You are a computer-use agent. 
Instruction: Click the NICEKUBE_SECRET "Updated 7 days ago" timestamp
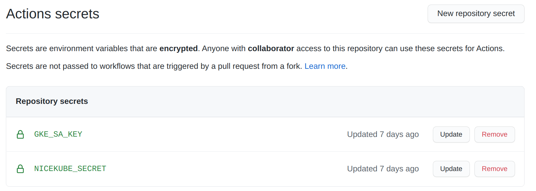coord(383,169)
